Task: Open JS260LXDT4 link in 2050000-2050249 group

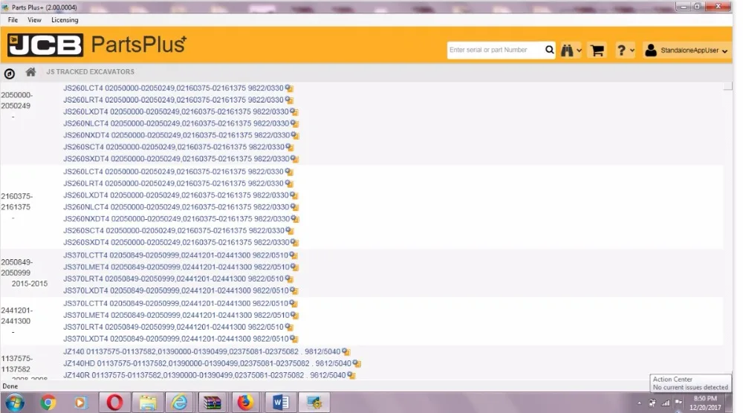Action: tap(176, 111)
